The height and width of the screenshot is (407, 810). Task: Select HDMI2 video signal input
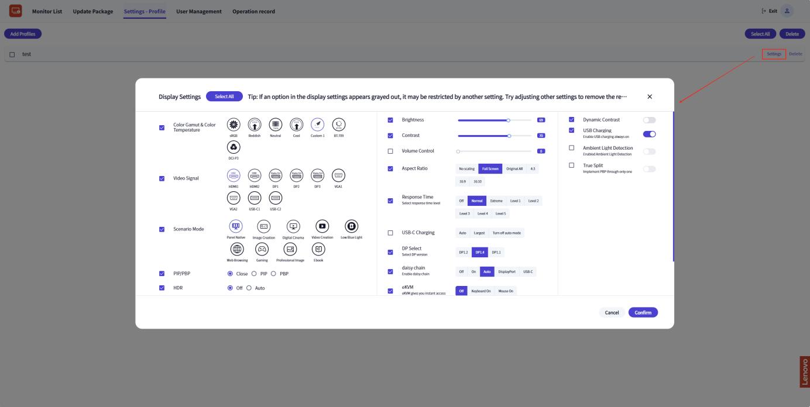tap(255, 175)
